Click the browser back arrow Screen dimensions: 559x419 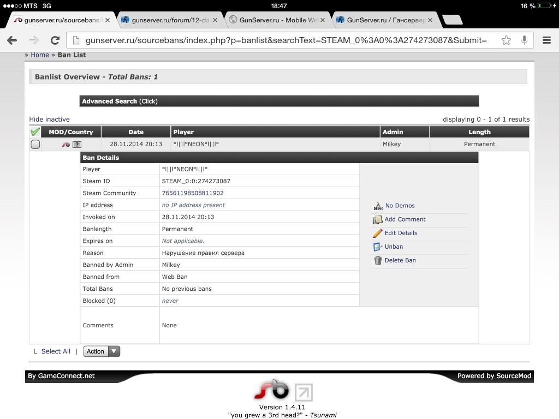pyautogui.click(x=11, y=40)
